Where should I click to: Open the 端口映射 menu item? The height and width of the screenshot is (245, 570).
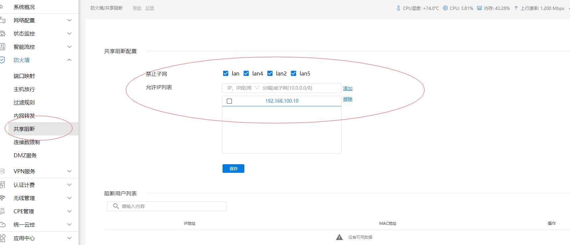(x=24, y=76)
